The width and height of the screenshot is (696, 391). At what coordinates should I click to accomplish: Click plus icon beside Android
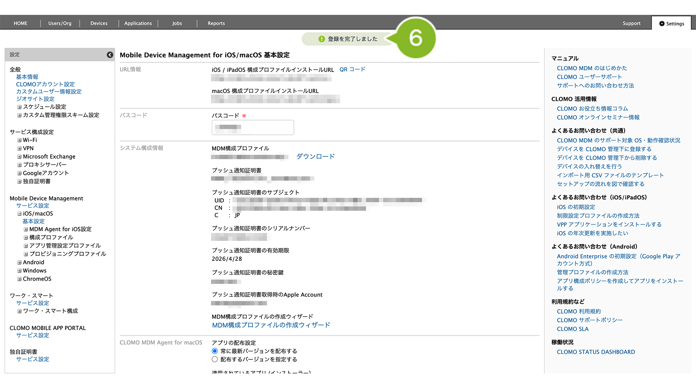tap(19, 262)
